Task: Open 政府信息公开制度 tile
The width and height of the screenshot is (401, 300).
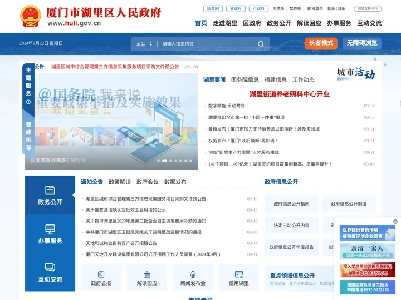Action: click(349, 204)
